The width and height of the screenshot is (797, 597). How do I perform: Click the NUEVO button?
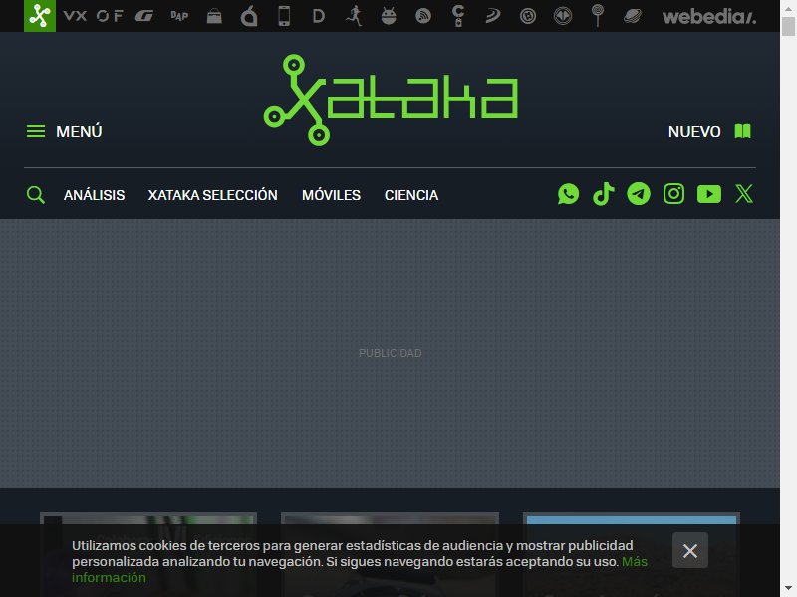pos(694,132)
